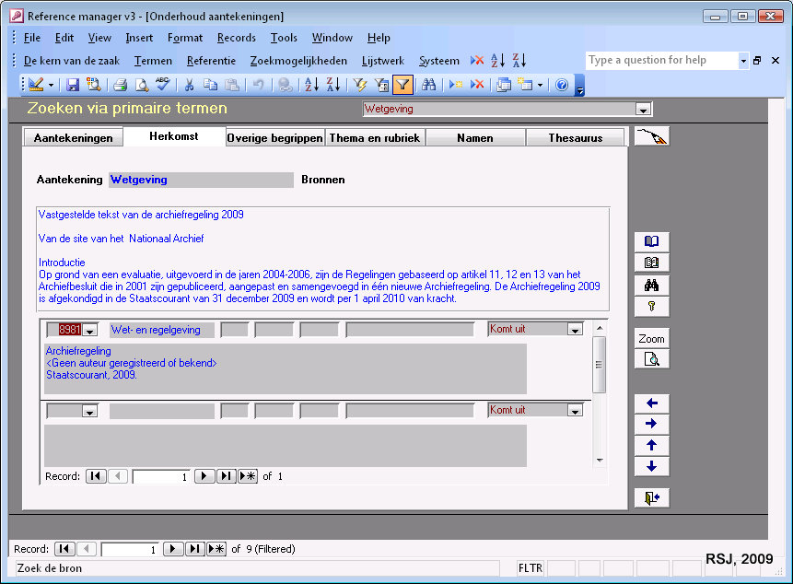Click the binoculars search button on right panel
The width and height of the screenshot is (793, 584).
pos(651,285)
